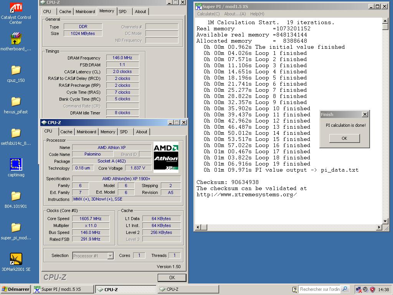Activate the pressed CPU-Z taskbar button
This screenshot has width=393, height=295.
pos(126,289)
